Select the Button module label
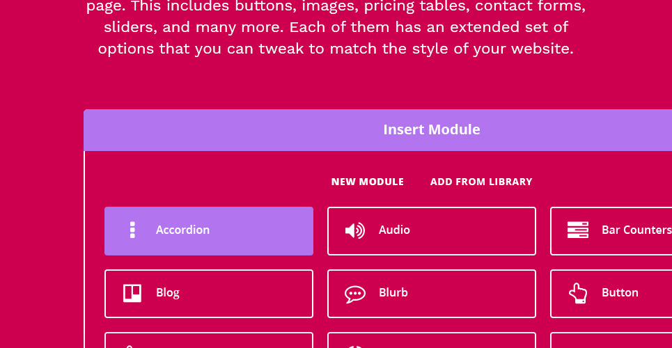 (x=620, y=293)
